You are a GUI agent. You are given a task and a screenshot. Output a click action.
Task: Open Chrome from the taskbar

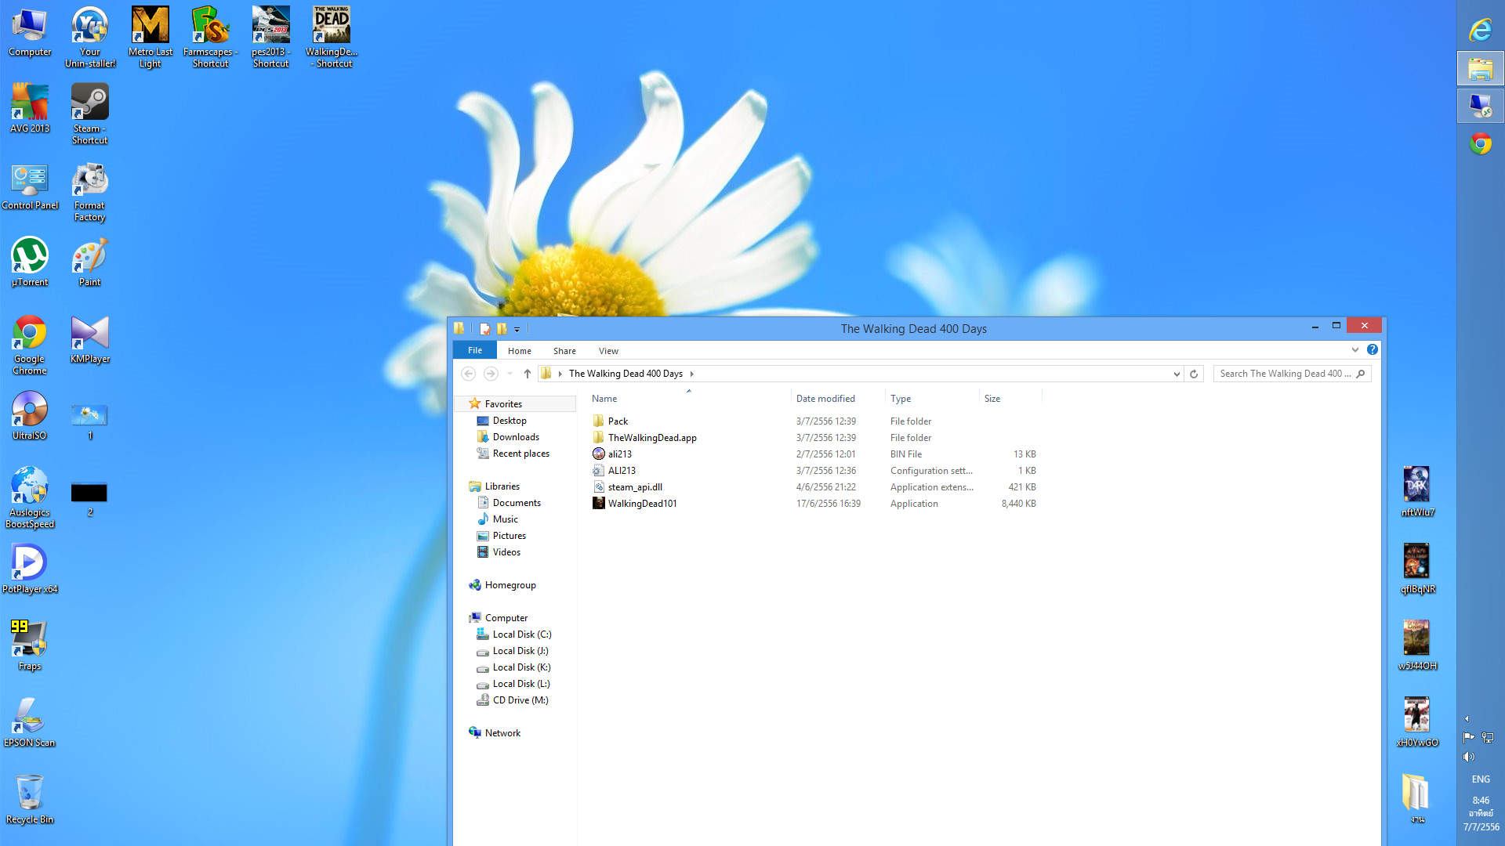(1480, 144)
